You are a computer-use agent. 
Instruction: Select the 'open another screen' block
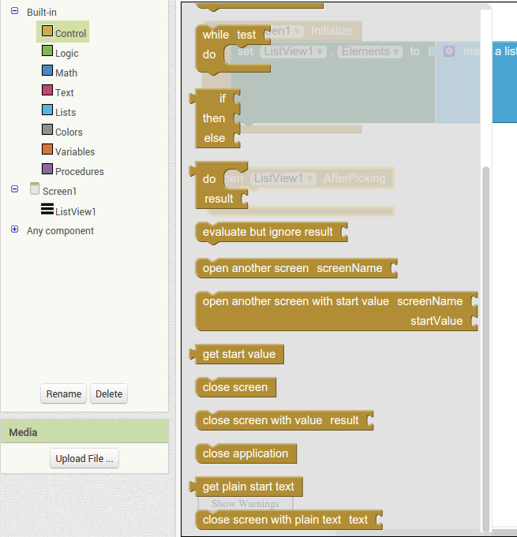tap(292, 268)
